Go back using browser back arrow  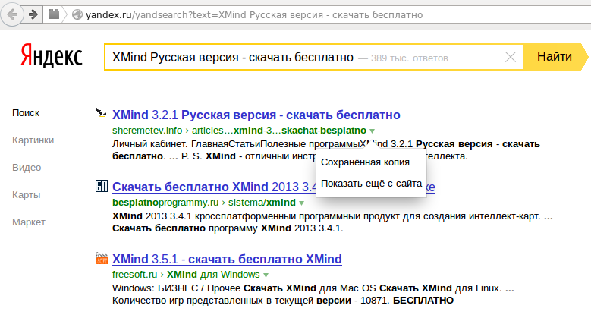point(12,14)
